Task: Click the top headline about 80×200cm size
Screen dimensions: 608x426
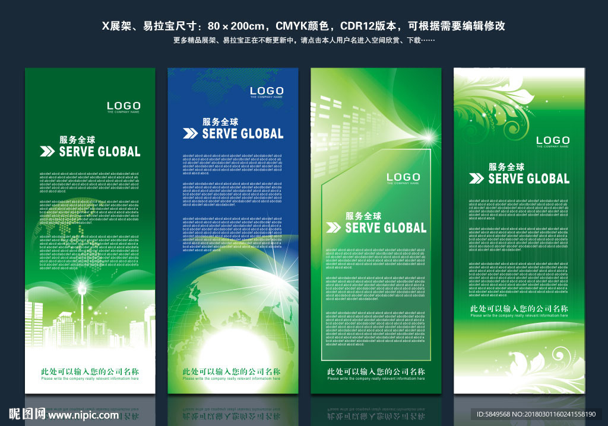Action: (x=303, y=27)
